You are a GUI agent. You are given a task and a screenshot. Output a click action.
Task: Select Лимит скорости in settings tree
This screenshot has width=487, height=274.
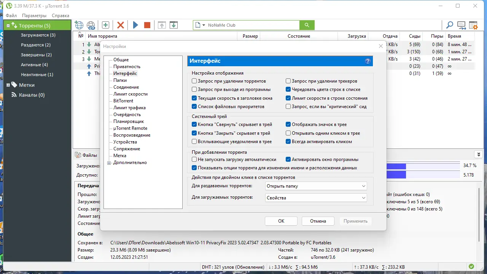(131, 94)
